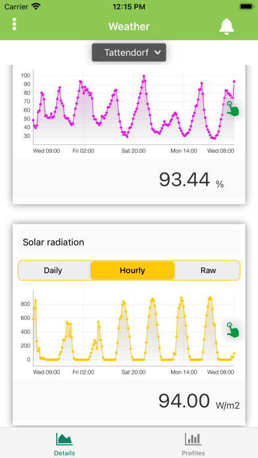Tap the hand icon on solar radiation chart
Screen dimensions: 258x458
coord(232,330)
